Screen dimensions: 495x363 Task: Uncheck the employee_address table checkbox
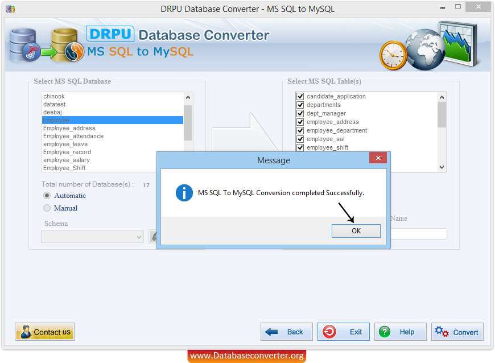point(300,122)
